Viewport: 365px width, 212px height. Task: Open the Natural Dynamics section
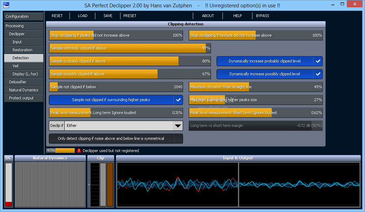coord(24,90)
